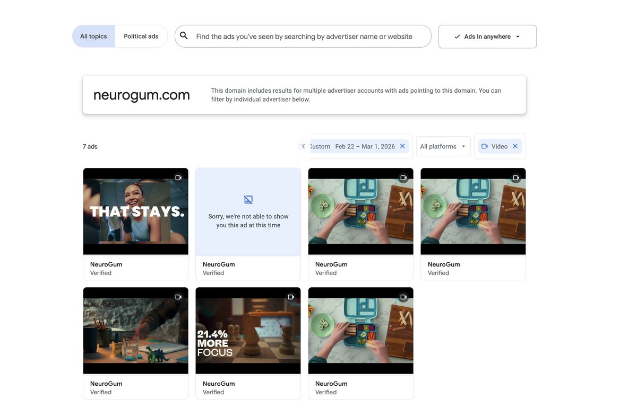637x408 pixels.
Task: Open the desk scene ad with dinosaur toy
Action: [x=136, y=331]
